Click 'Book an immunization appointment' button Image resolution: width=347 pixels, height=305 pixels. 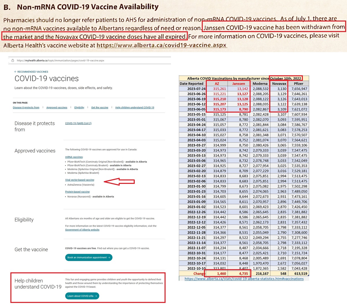click(89, 258)
